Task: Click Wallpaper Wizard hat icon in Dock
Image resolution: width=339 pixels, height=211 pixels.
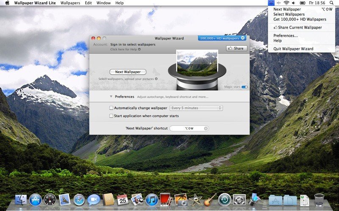Action: coord(254,199)
